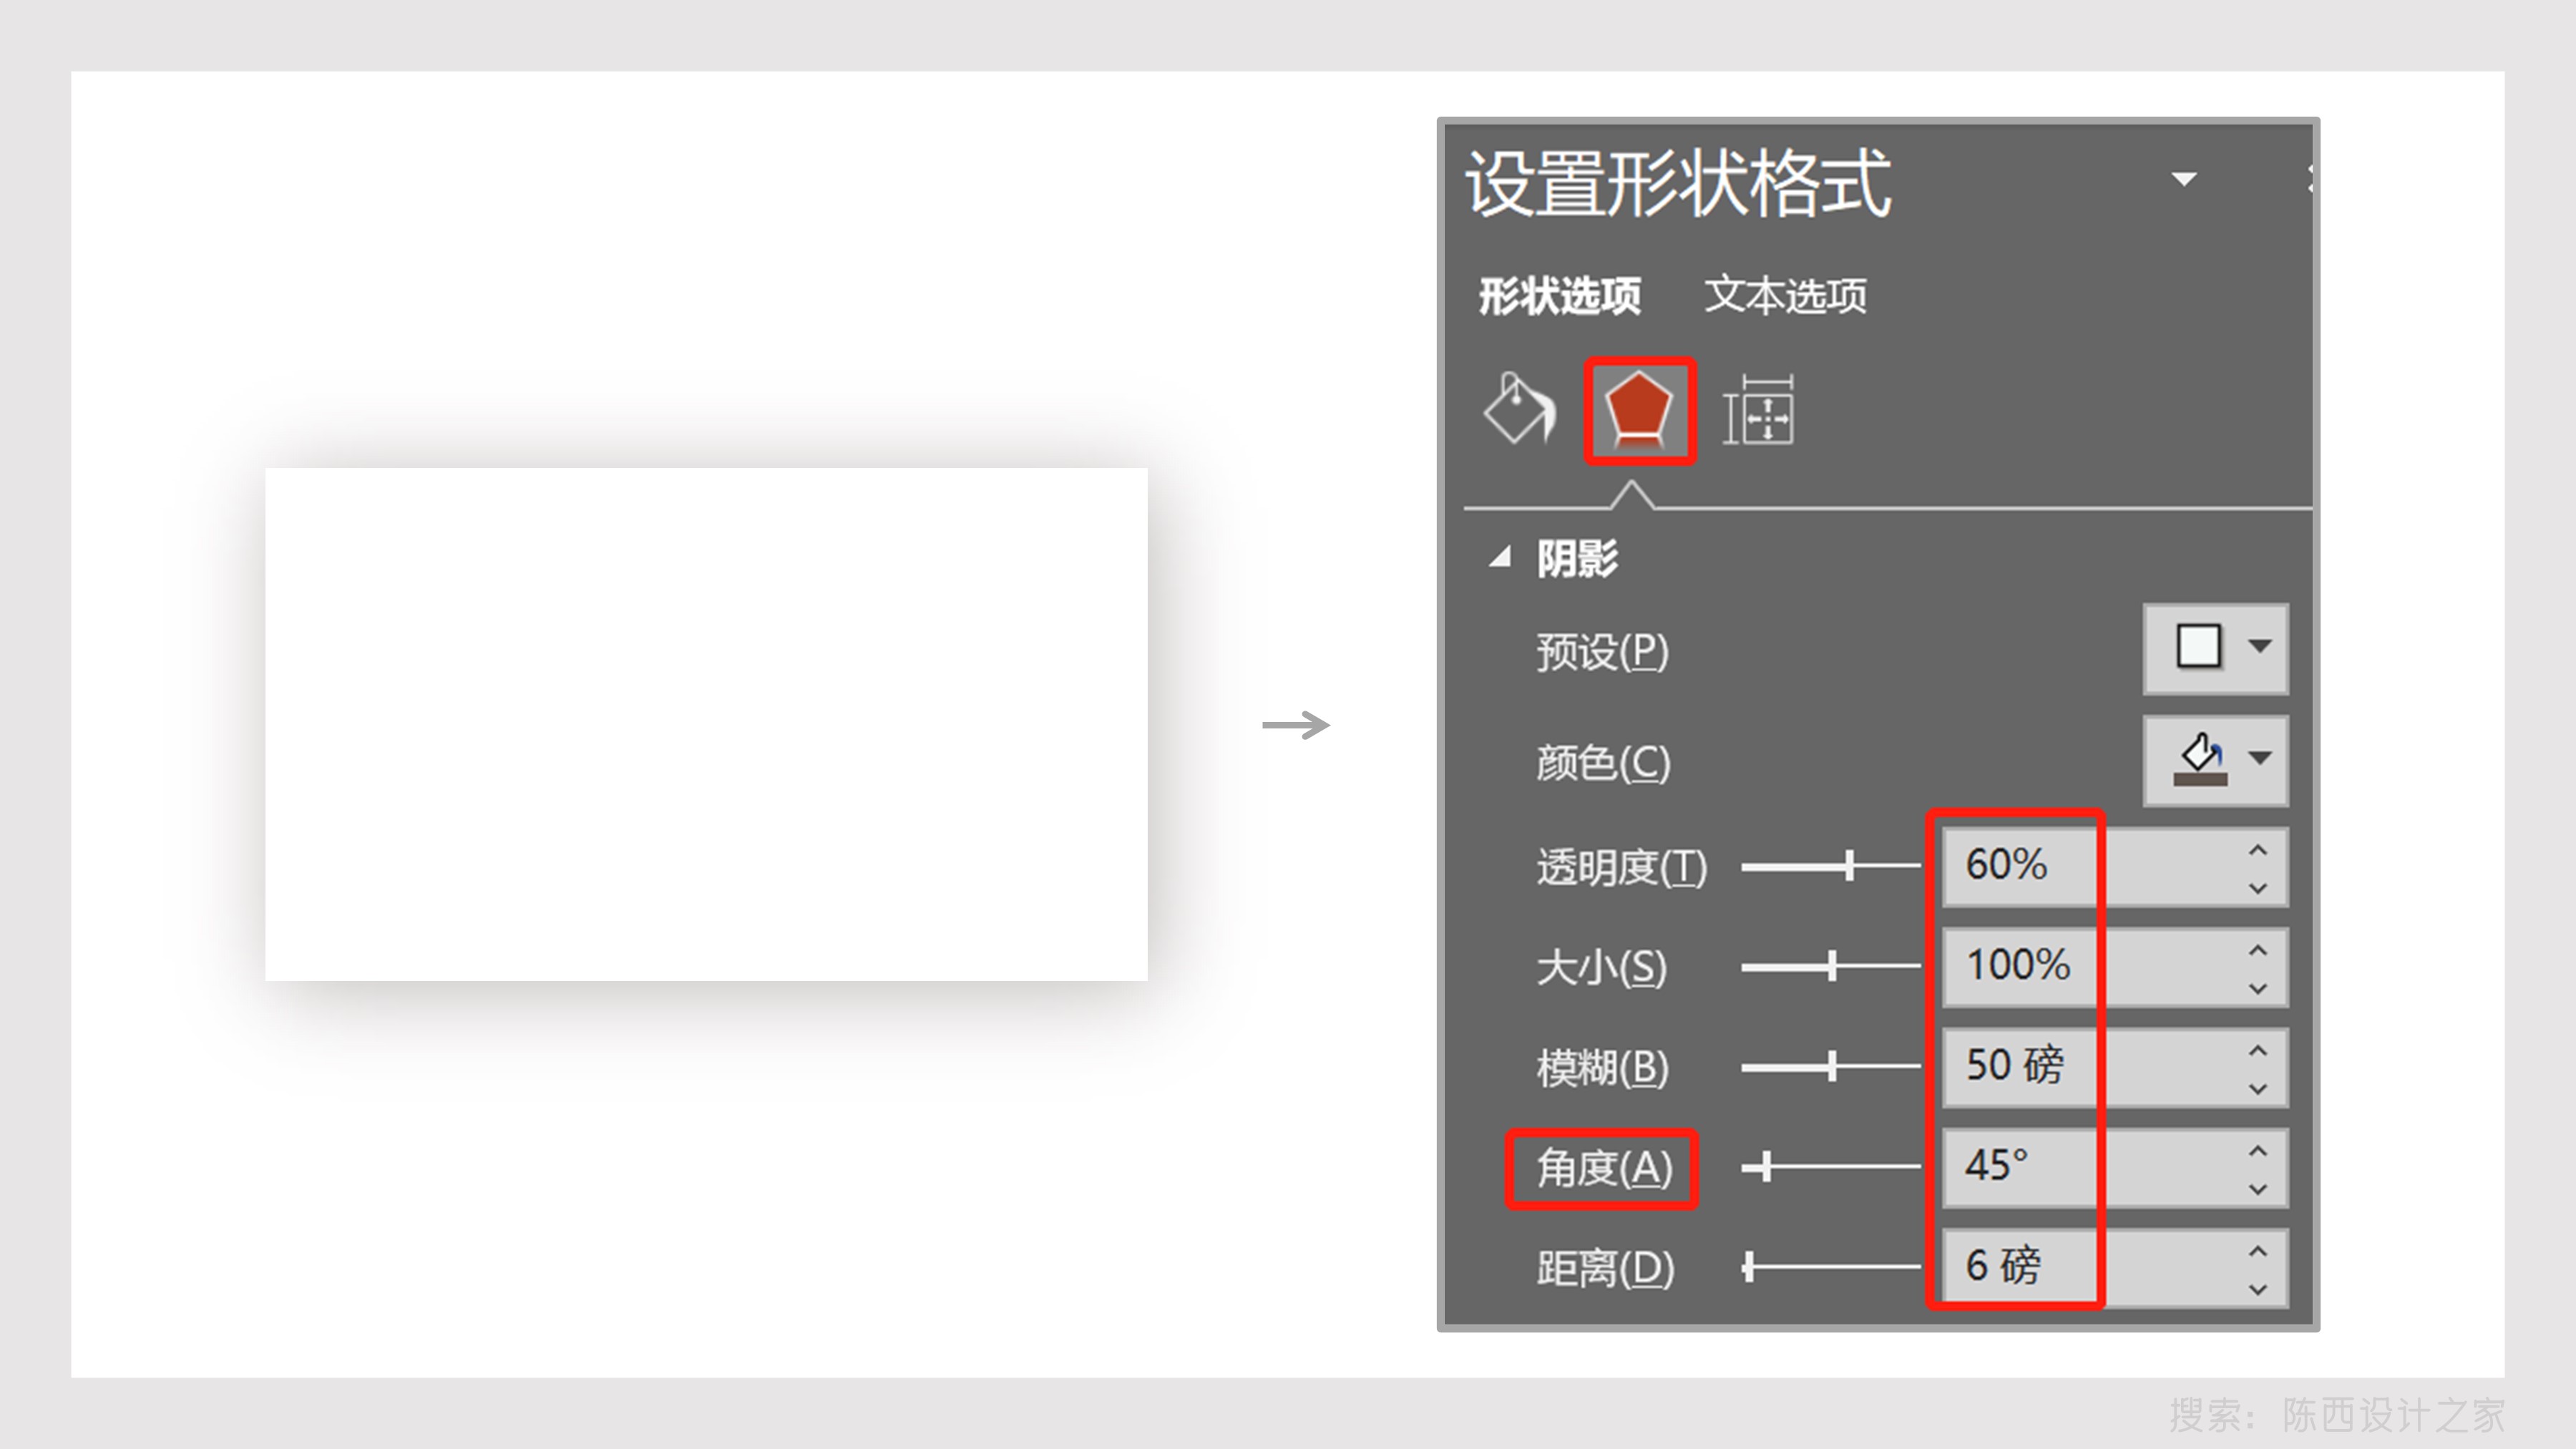This screenshot has height=1449, width=2576.
Task: Open the format pane options dropdown arrow
Action: [2184, 180]
